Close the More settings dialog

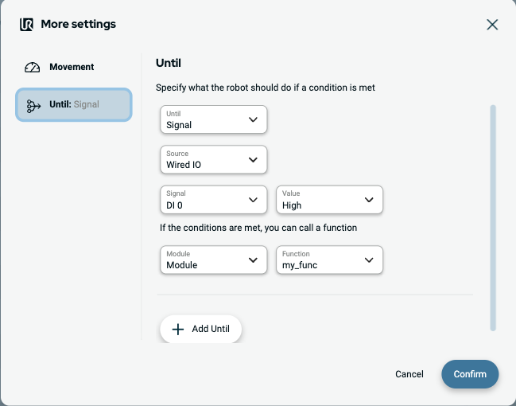tap(492, 25)
